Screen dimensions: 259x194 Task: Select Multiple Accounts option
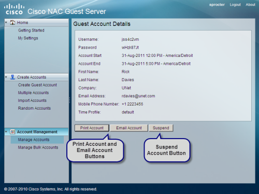point(33,93)
